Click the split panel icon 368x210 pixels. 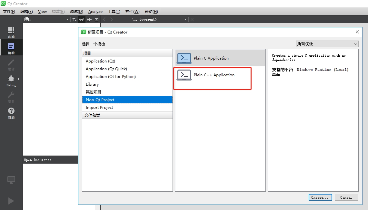89,19
